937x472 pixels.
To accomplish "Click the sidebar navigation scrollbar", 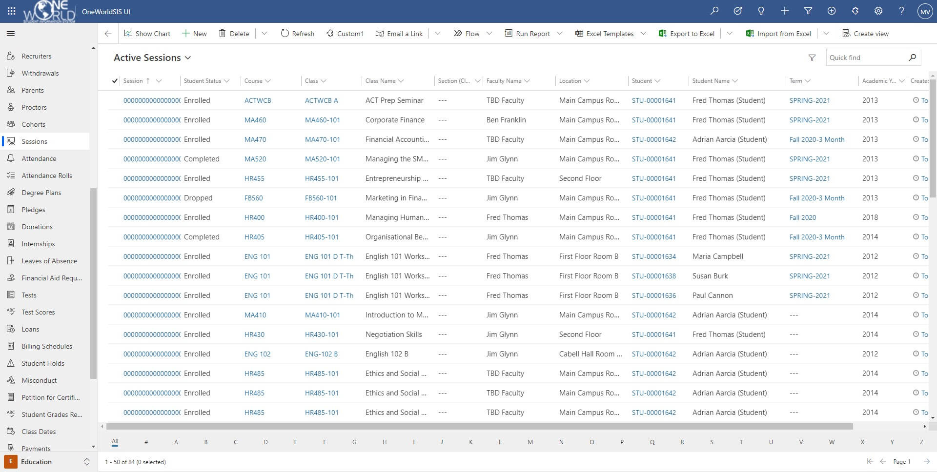I will tap(93, 283).
